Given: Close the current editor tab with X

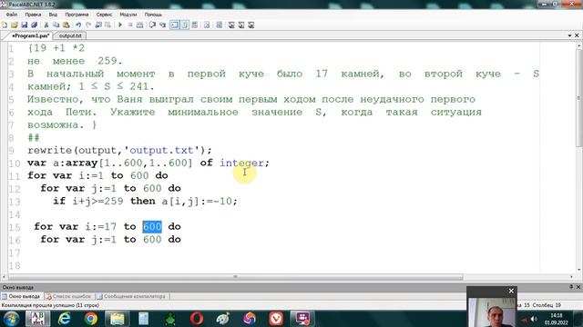Looking at the screenshot, I should pyautogui.click(x=577, y=35).
